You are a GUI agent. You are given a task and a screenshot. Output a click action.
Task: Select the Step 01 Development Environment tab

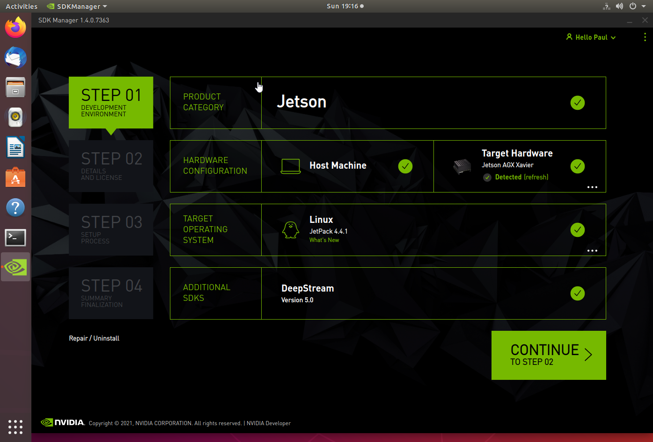click(111, 102)
